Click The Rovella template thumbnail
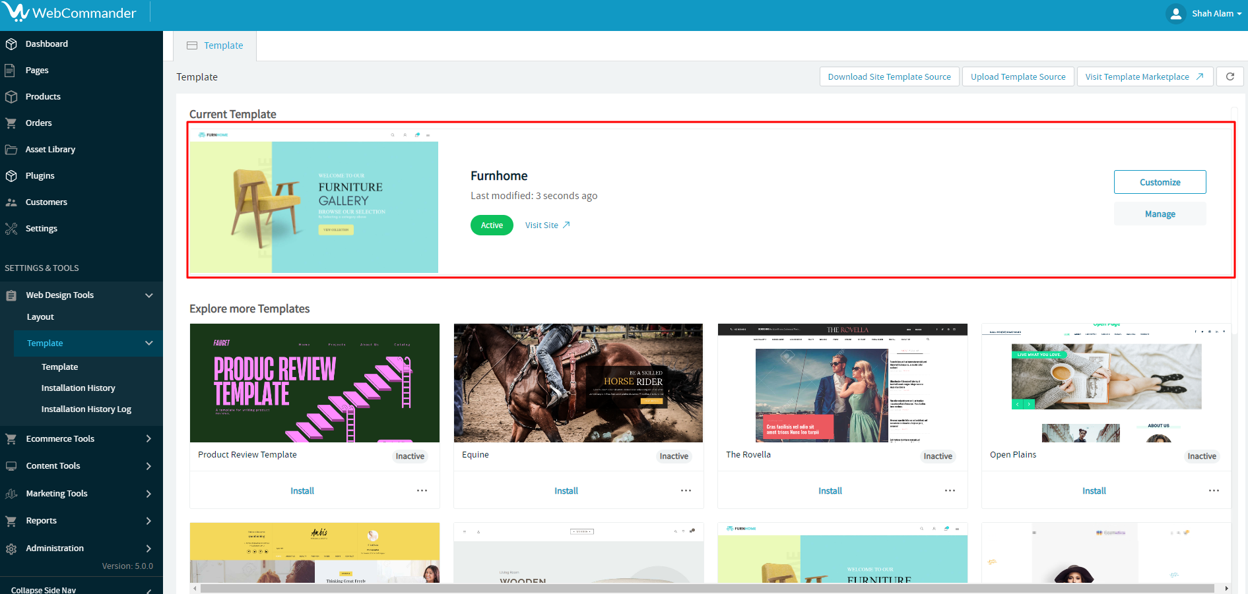This screenshot has height=594, width=1248. click(843, 383)
